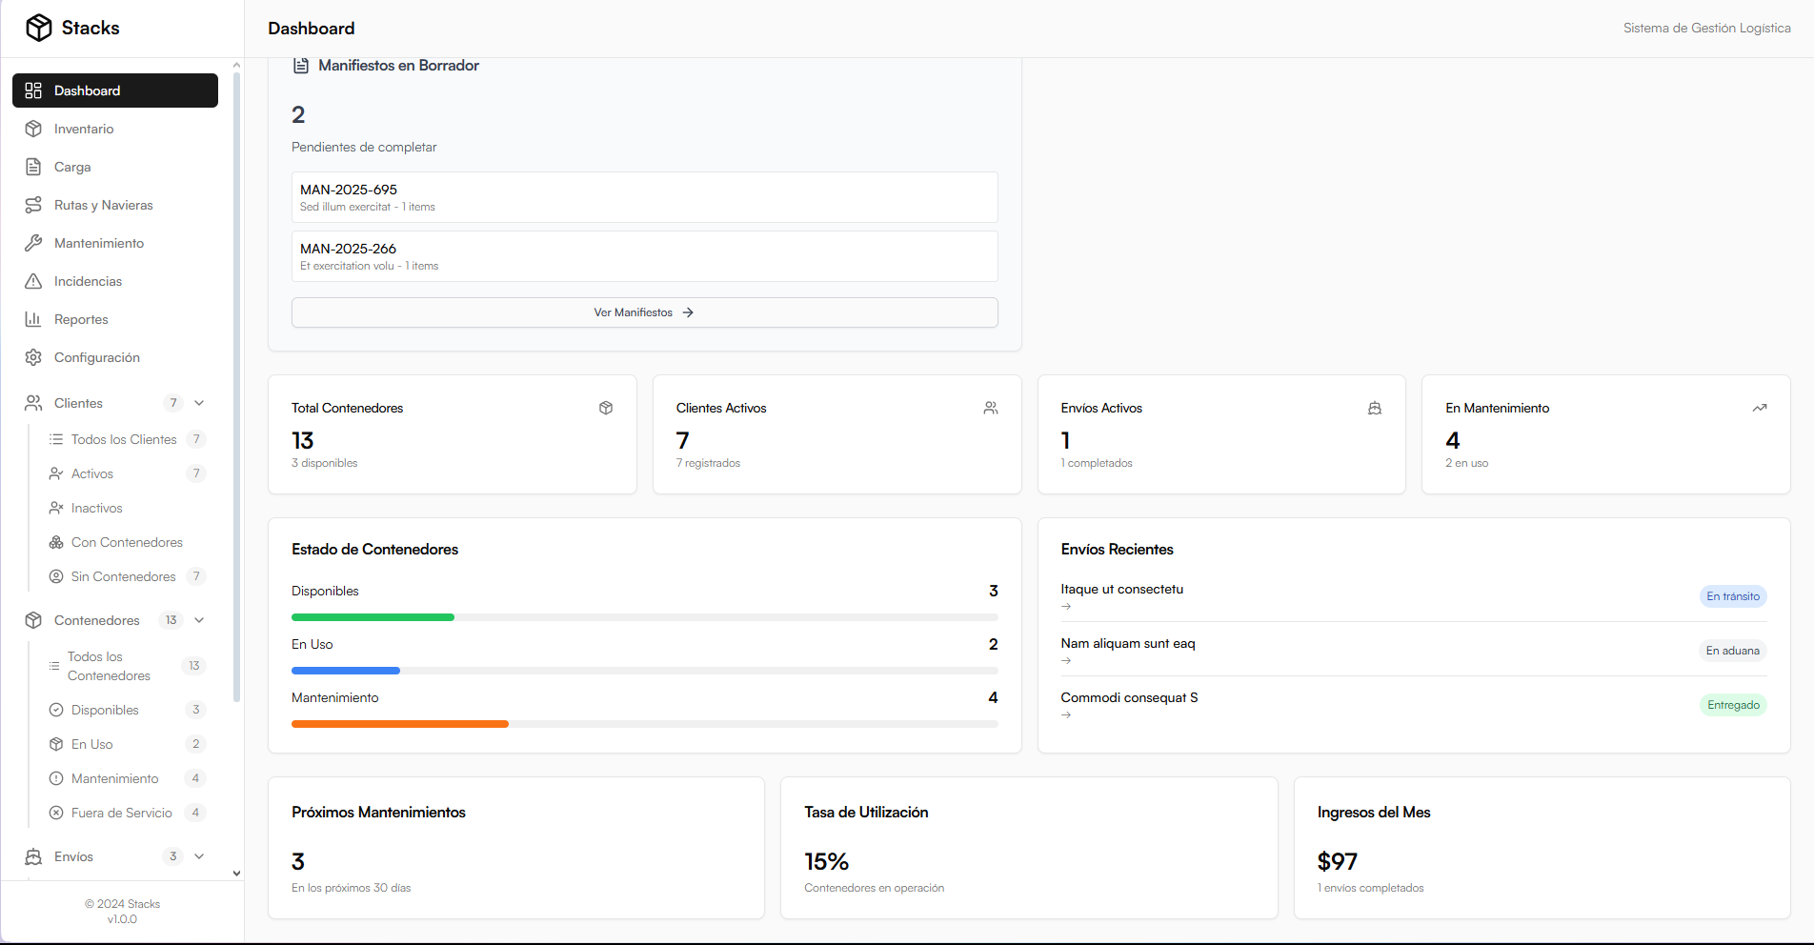Collapse the Contenedores sidebar section
The height and width of the screenshot is (945, 1814).
pos(199,620)
